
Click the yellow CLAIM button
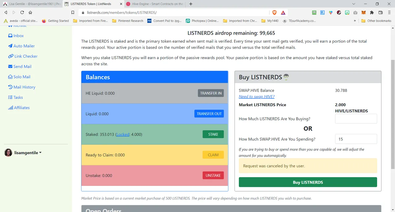click(x=213, y=155)
